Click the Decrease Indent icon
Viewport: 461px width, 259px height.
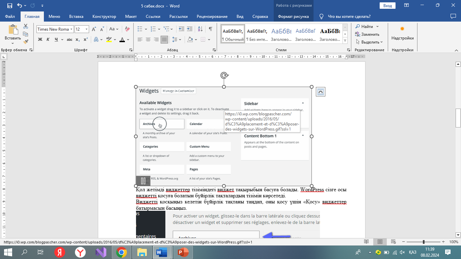(x=182, y=29)
